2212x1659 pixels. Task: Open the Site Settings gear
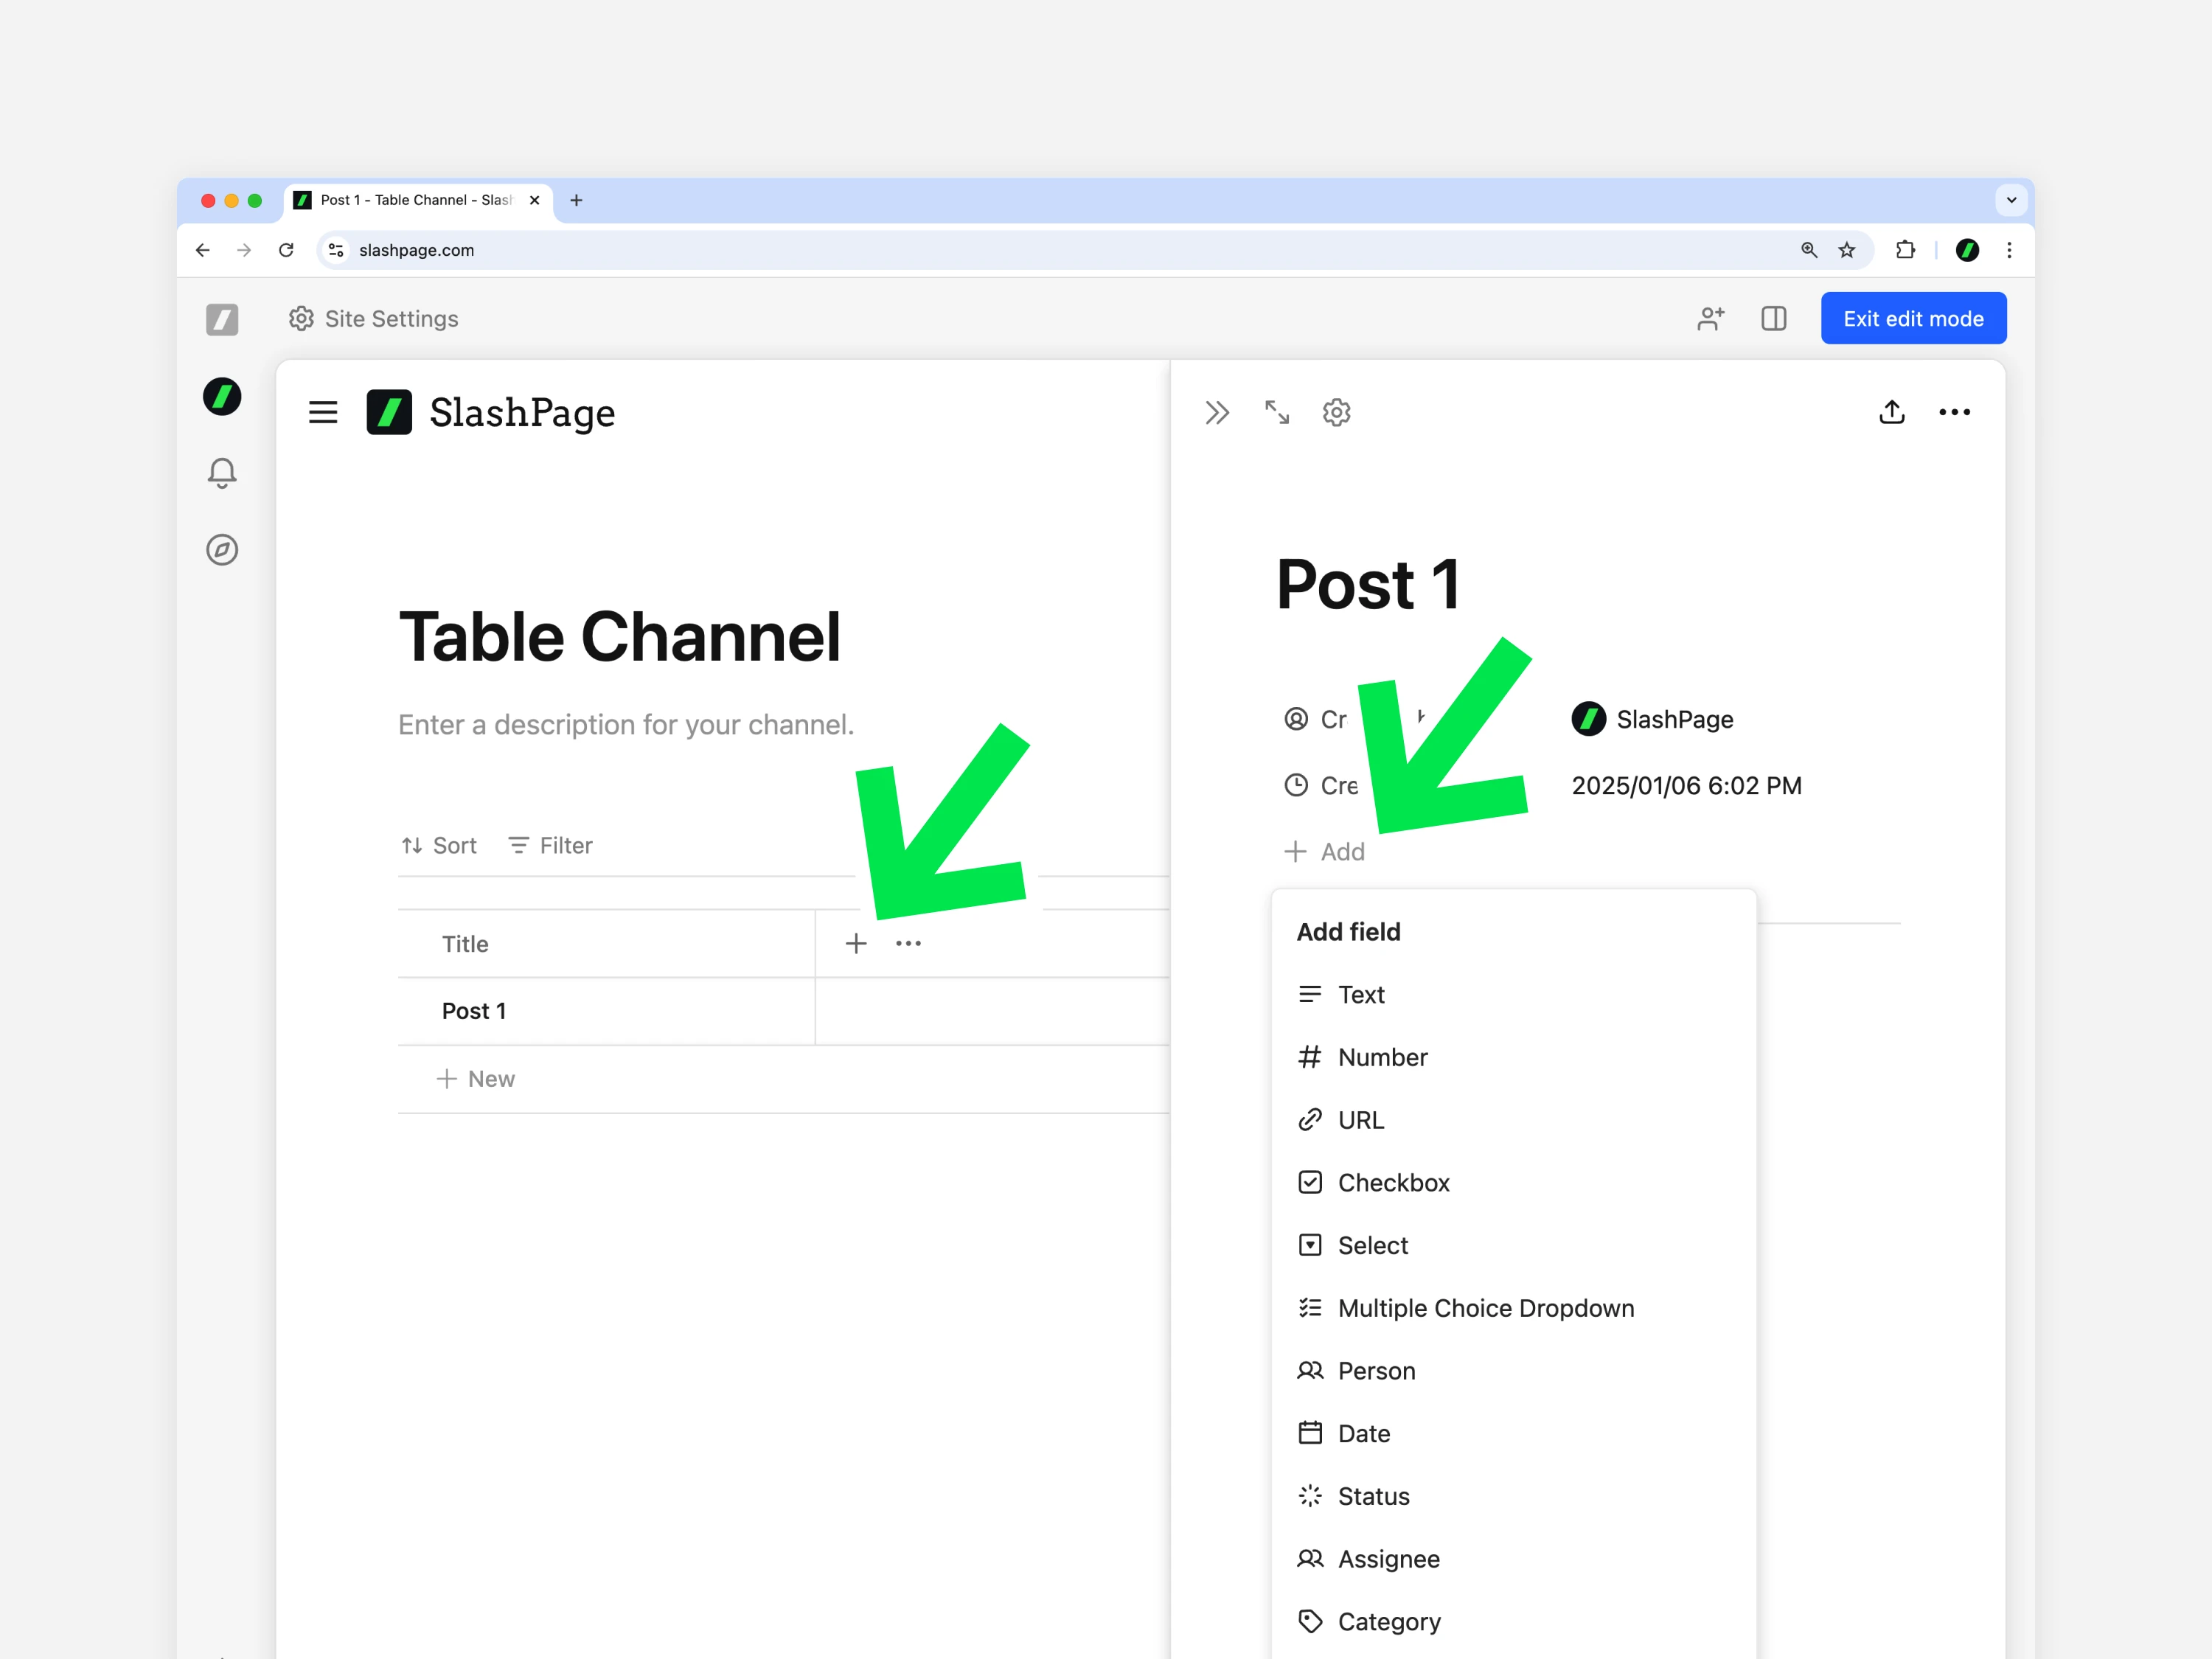point(302,318)
